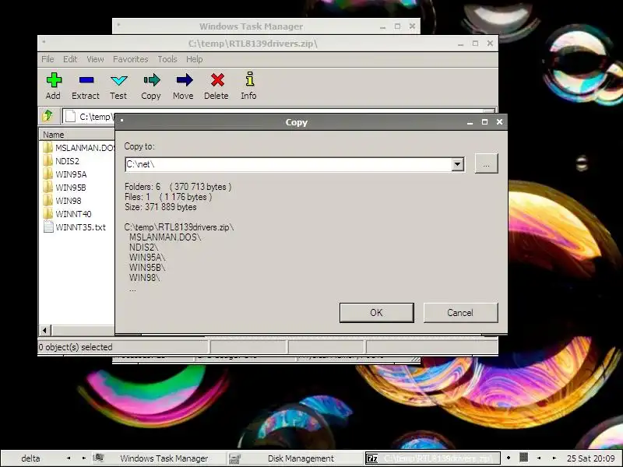Select the WIN95A folder icon
Image resolution: width=623 pixels, height=467 pixels.
[x=48, y=174]
